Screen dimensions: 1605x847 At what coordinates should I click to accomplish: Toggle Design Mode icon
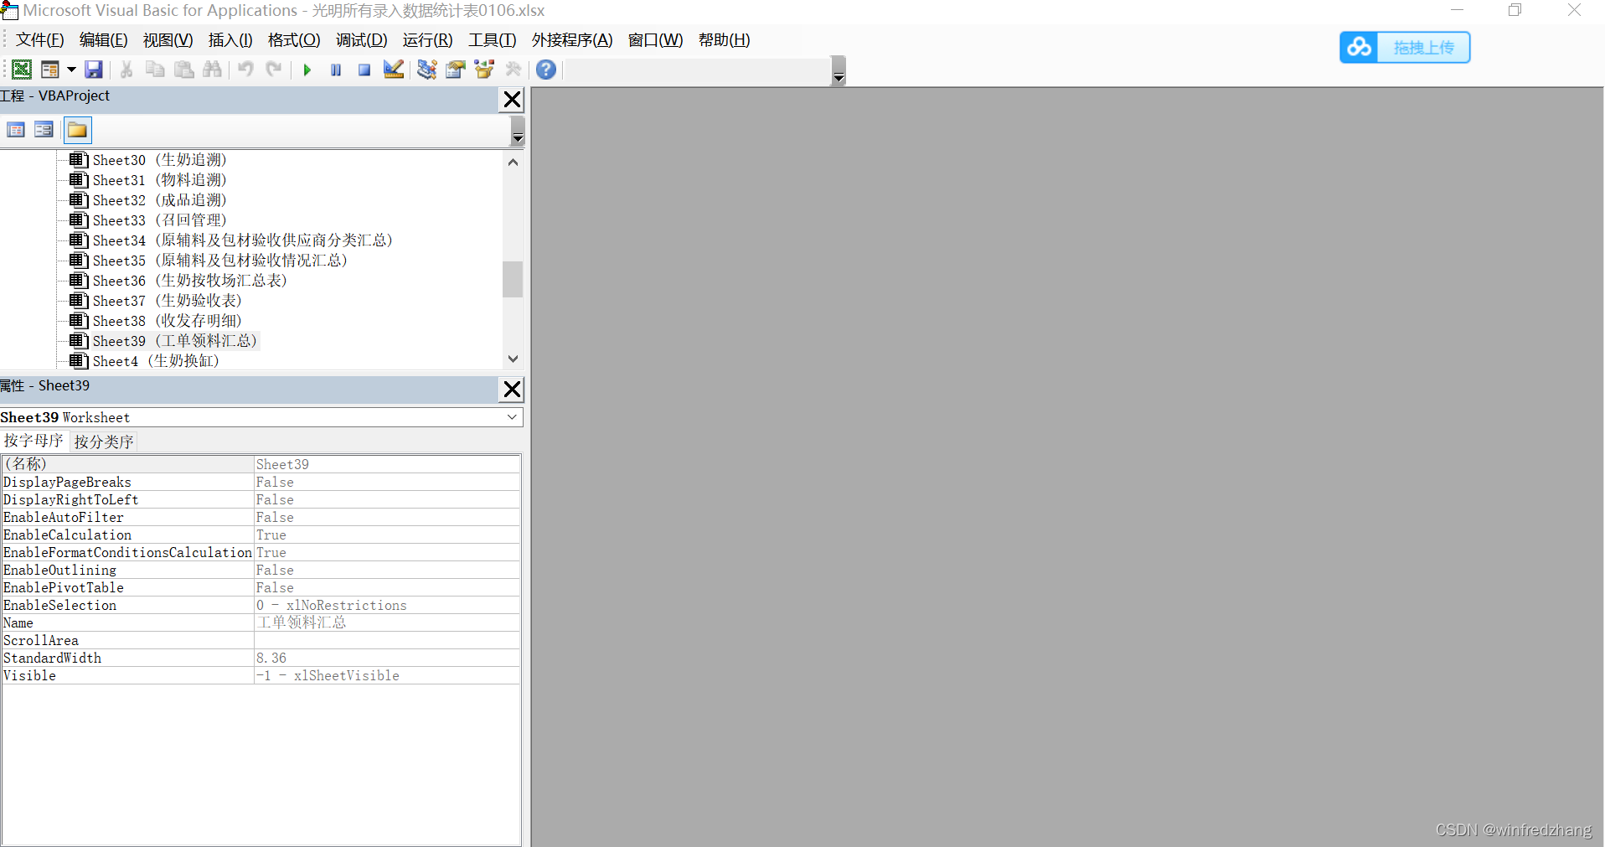pyautogui.click(x=394, y=70)
